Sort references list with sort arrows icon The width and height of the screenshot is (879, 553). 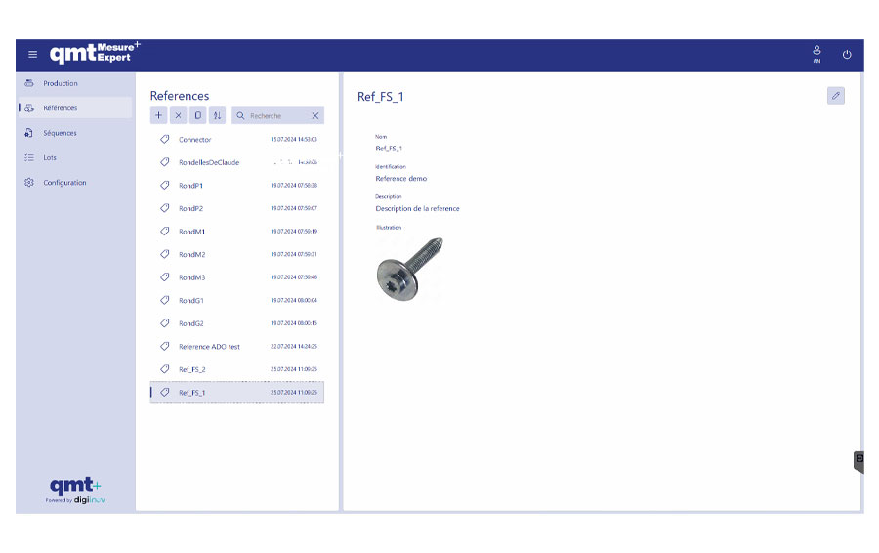pos(217,115)
